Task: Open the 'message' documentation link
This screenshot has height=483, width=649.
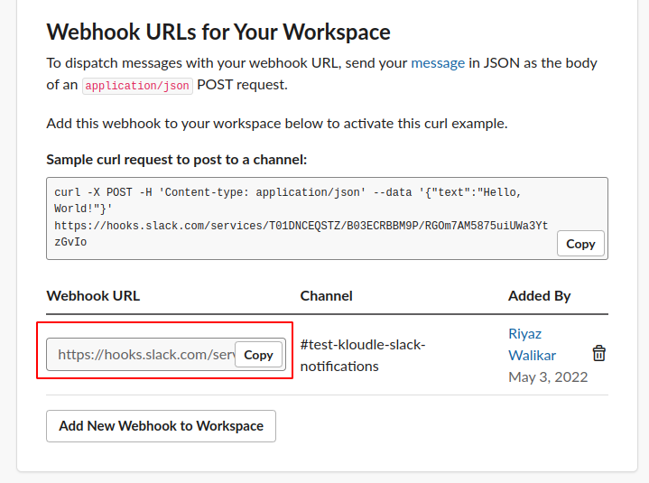Action: point(438,63)
